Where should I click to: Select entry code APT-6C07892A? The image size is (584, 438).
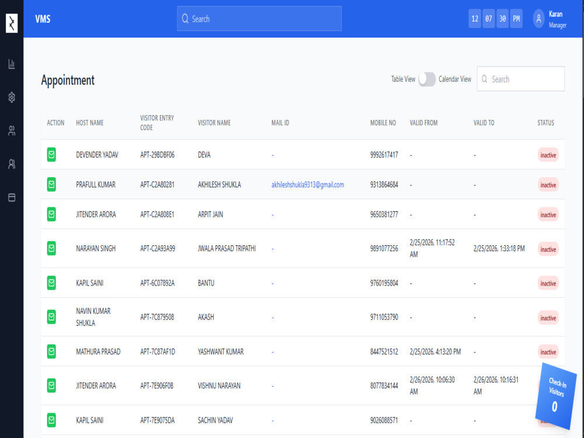[157, 283]
